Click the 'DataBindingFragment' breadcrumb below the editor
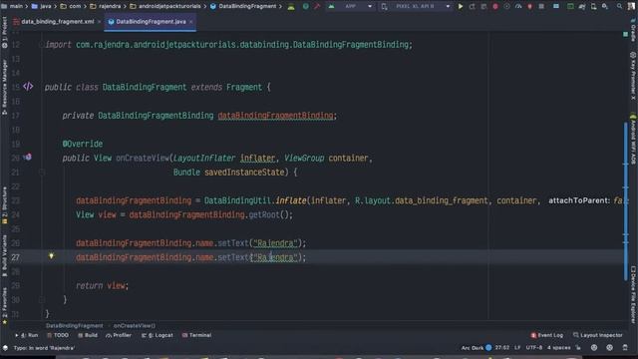Image resolution: width=638 pixels, height=359 pixels. (x=75, y=326)
